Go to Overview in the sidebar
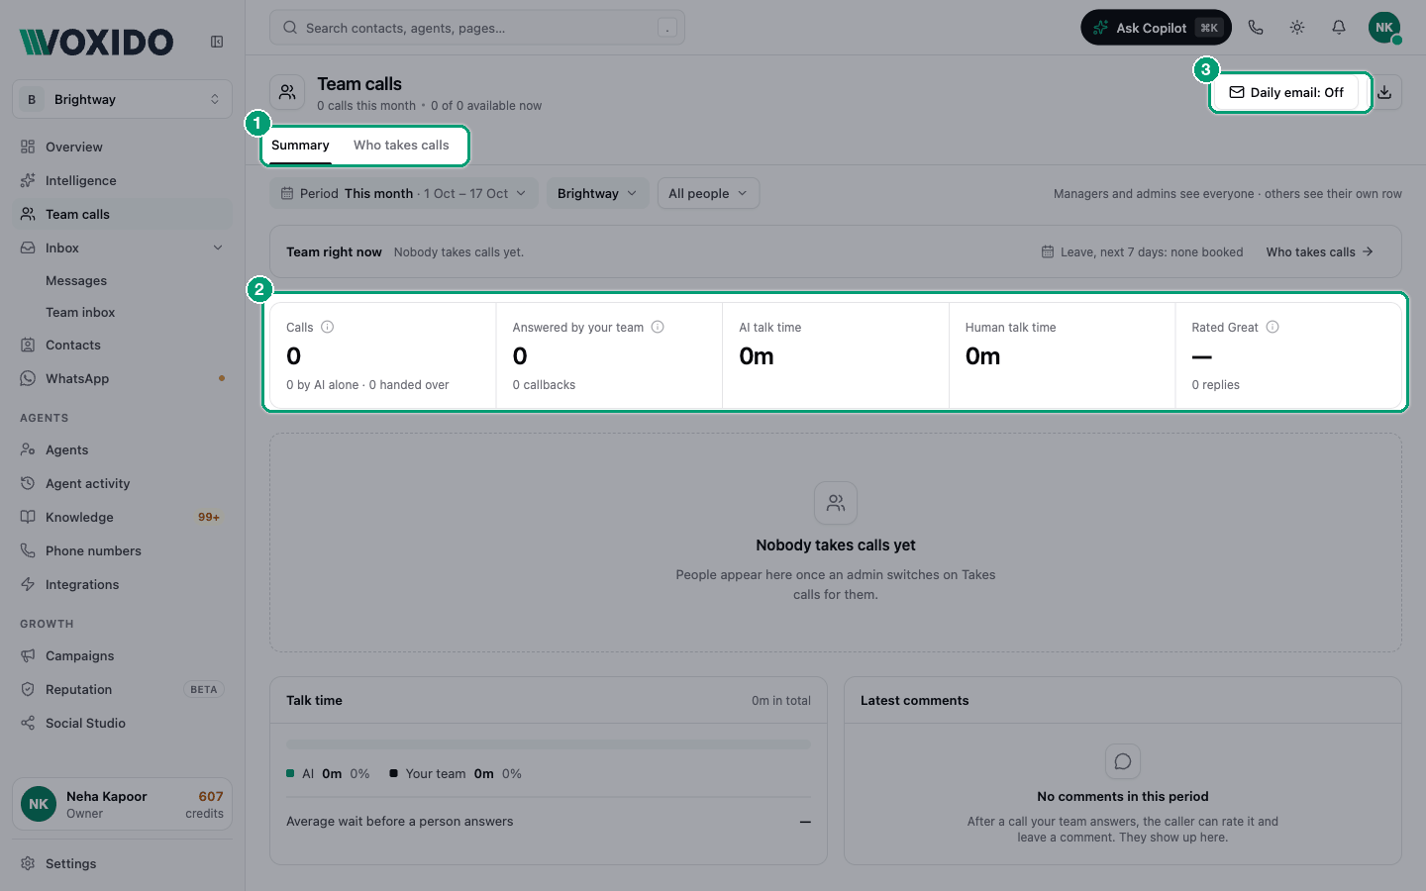The width and height of the screenshot is (1426, 891). click(123, 147)
